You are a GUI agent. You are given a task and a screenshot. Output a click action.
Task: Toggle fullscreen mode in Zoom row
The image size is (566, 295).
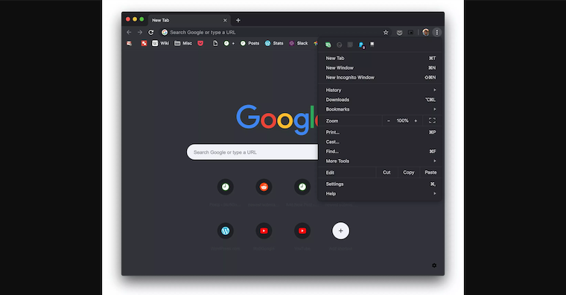click(432, 120)
